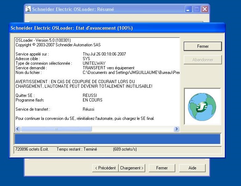Click the greyed-out Abandonner button

(202, 60)
